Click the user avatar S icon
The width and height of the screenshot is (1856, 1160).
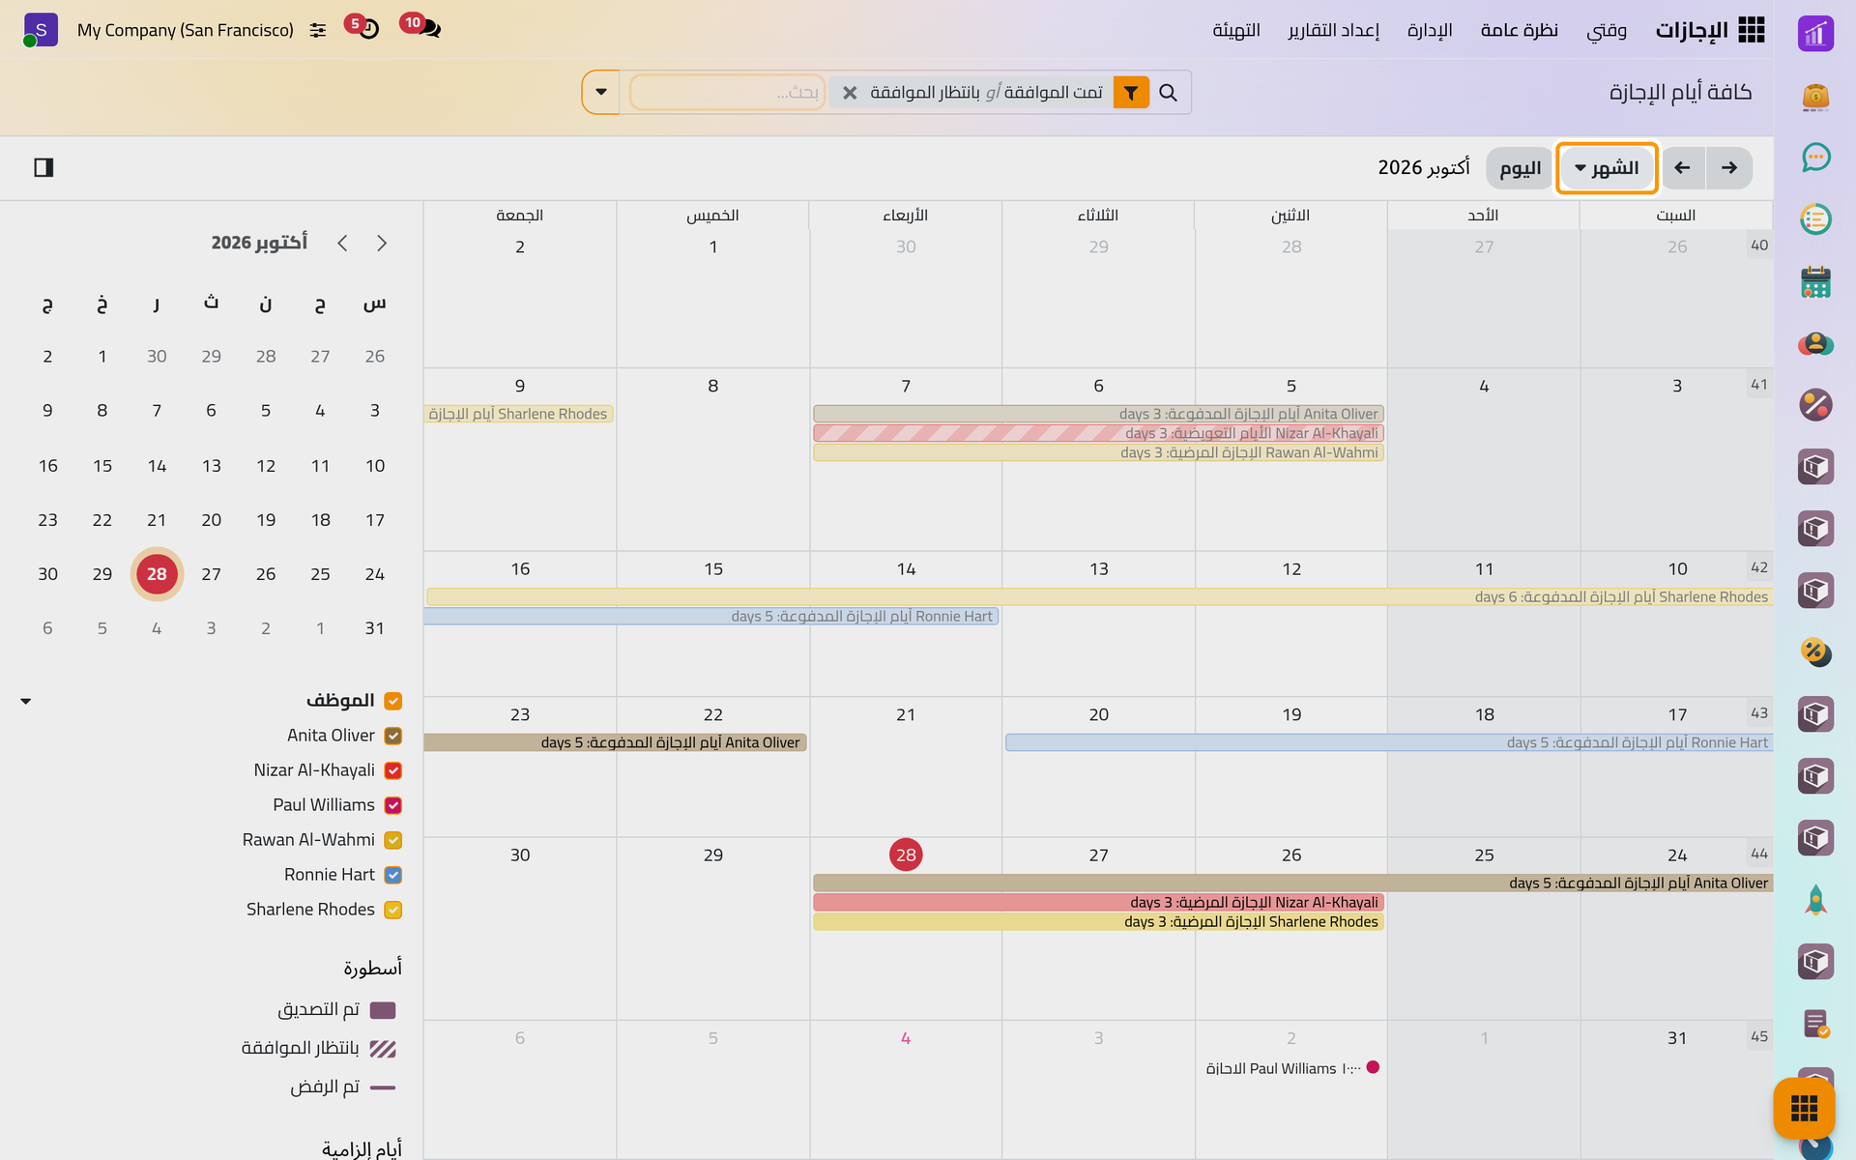click(x=41, y=30)
